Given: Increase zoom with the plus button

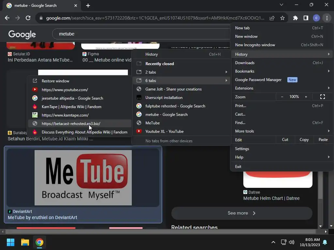Looking at the screenshot, I should (306, 97).
